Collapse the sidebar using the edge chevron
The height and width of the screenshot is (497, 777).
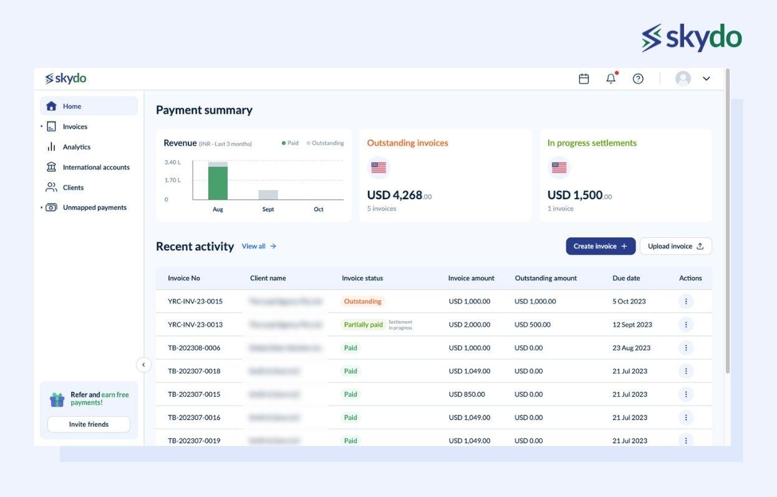(142, 363)
